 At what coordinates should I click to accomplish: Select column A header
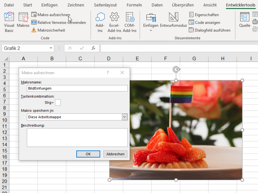pos(24,59)
